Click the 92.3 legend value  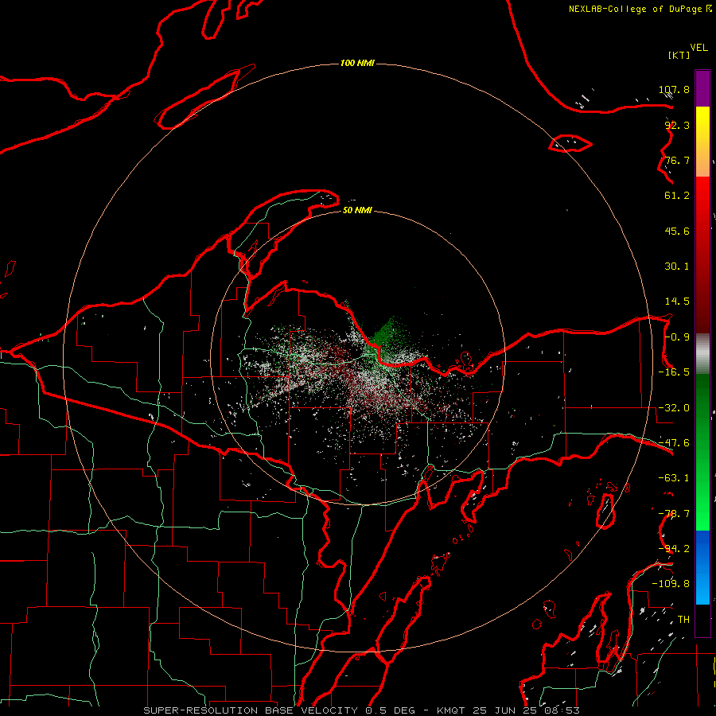[677, 125]
